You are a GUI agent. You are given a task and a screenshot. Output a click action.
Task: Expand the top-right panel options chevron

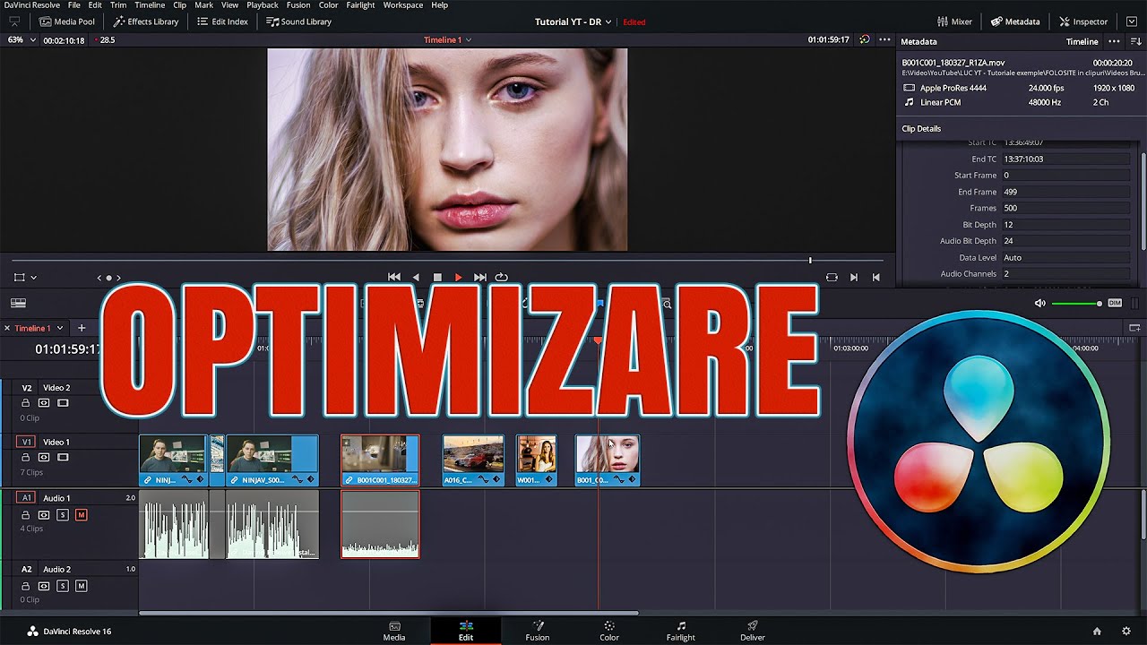coord(1132,21)
